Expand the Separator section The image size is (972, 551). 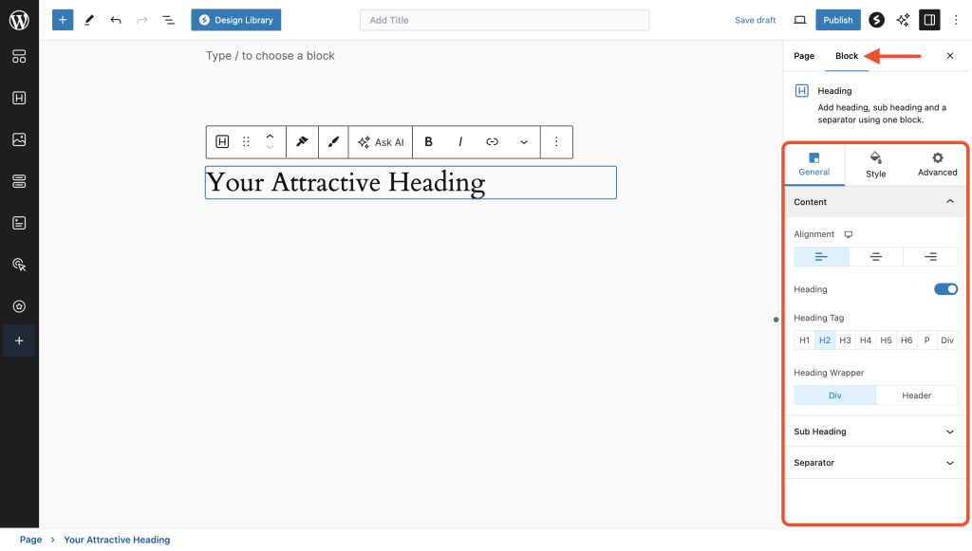click(x=875, y=463)
